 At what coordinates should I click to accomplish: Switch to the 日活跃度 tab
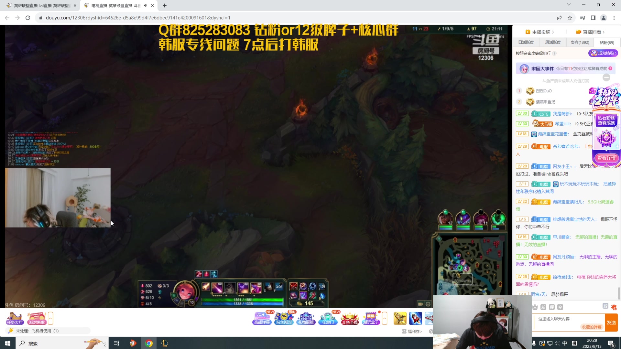526,42
